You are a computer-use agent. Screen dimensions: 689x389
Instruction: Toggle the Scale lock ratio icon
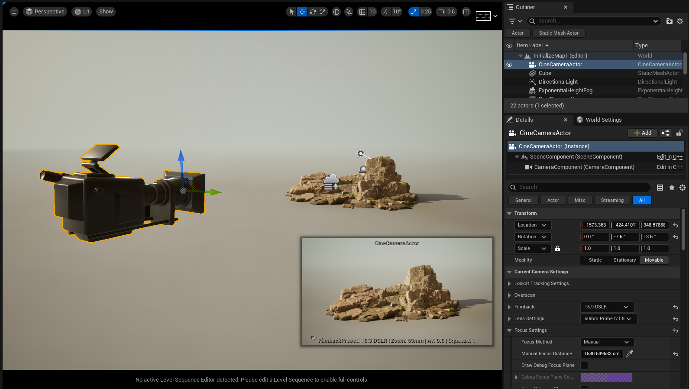point(558,249)
